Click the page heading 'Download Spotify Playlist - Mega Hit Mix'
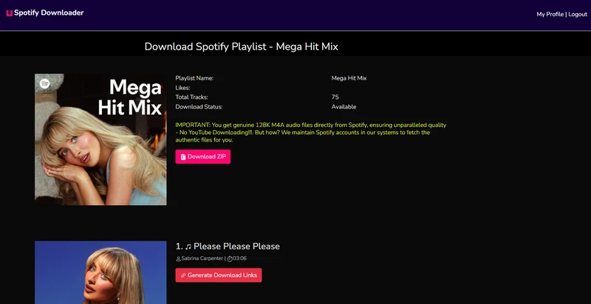 click(x=242, y=46)
